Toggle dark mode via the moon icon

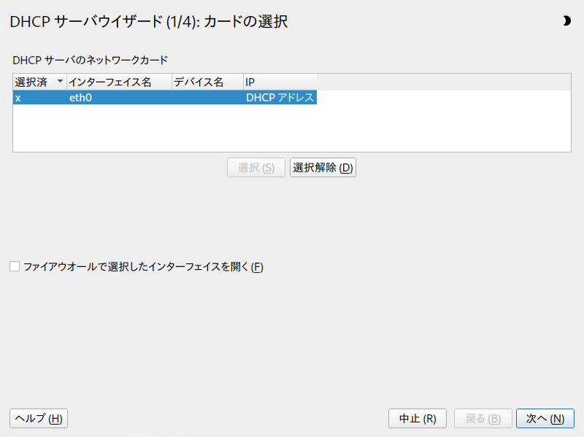(566, 21)
